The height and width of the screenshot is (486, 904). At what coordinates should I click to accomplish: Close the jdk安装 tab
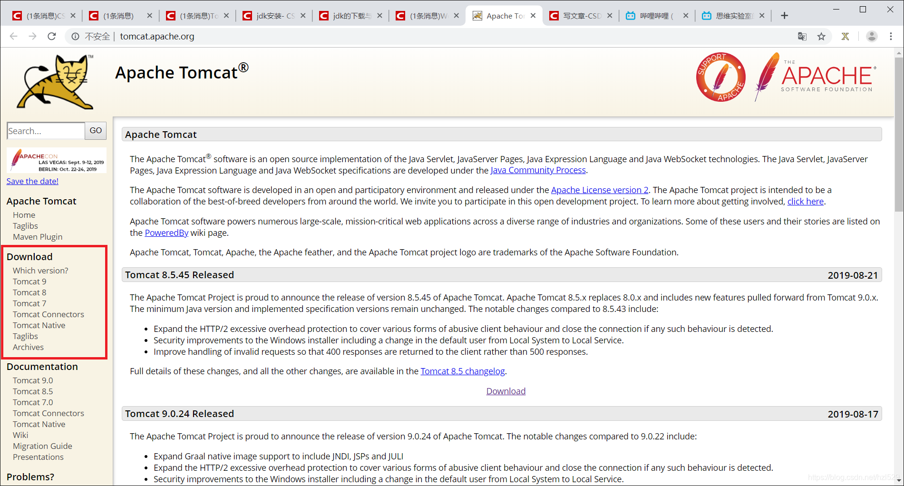coord(303,16)
